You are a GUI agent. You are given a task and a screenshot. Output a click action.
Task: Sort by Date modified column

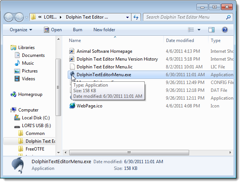point(180,41)
